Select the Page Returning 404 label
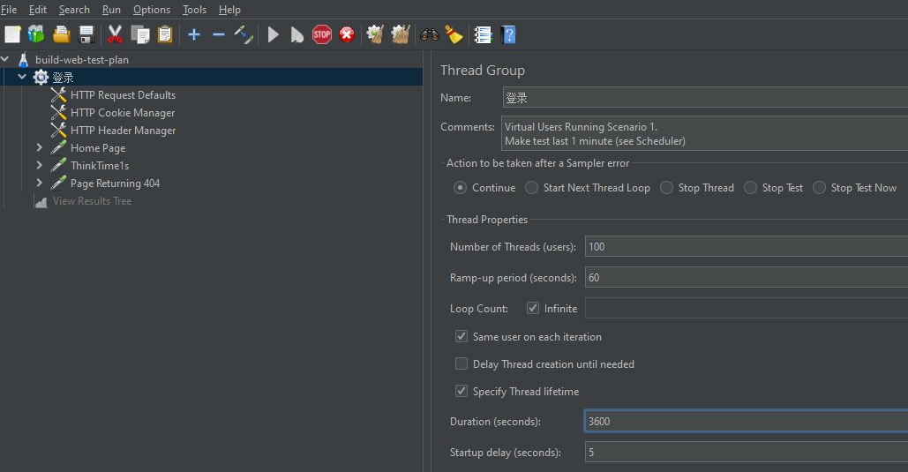Screen dimensions: 908x472 (x=116, y=183)
